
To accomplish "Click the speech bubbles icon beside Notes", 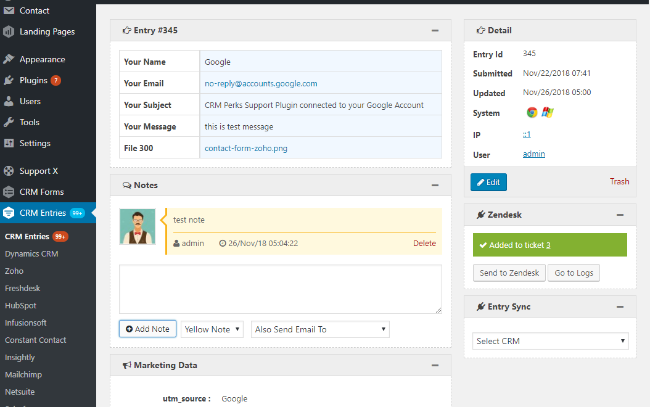I will coord(127,185).
